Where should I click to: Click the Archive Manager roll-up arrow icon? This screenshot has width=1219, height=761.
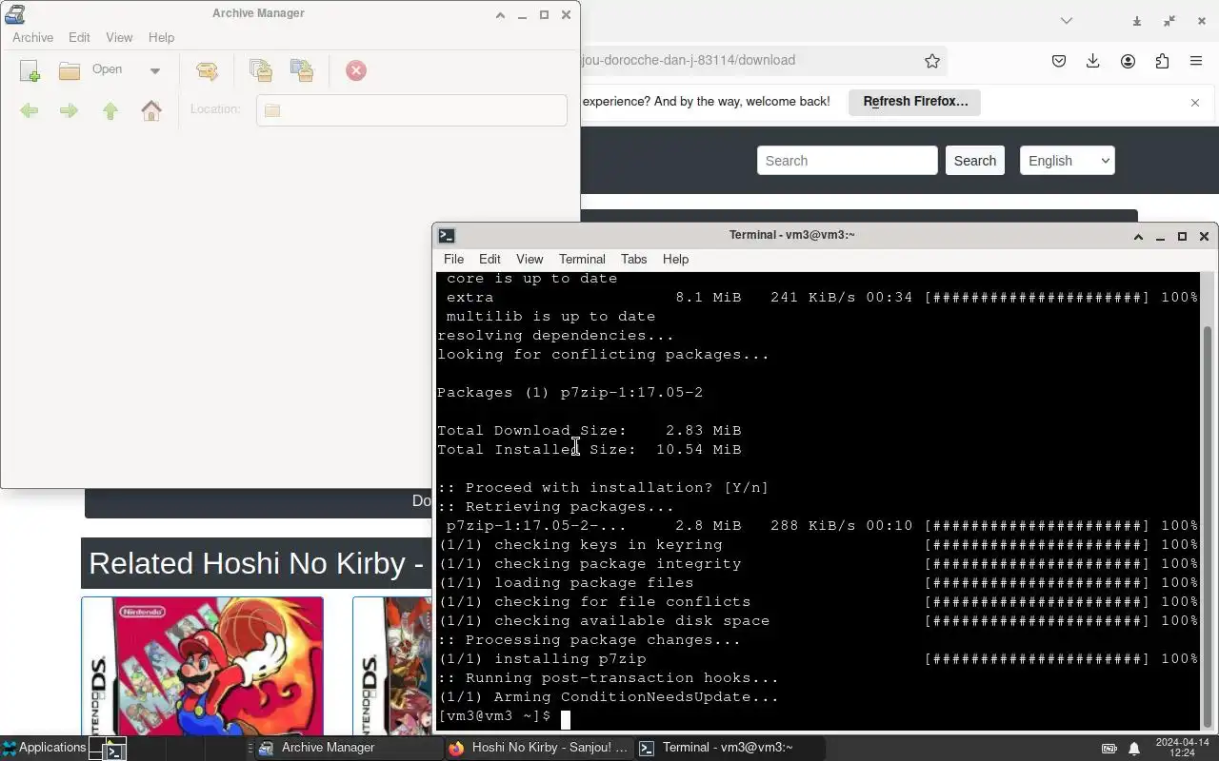500,15
